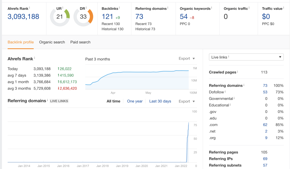The width and height of the screenshot is (293, 169).
Task: Click info icon beside DR gauge
Action: (87, 8)
